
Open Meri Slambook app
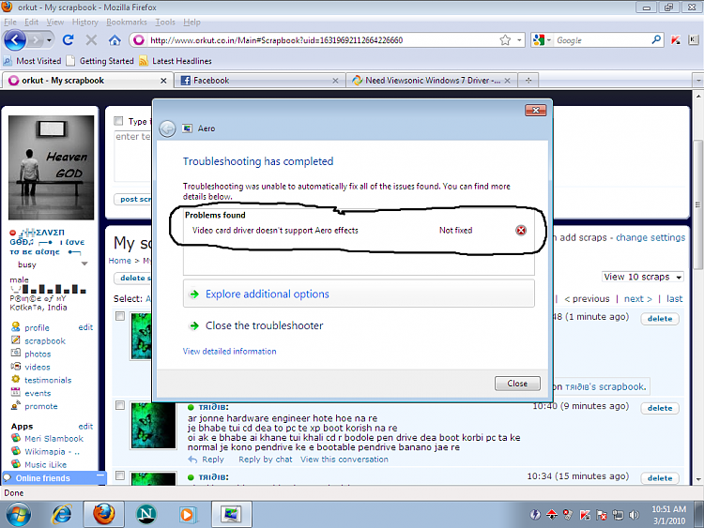[x=54, y=439]
